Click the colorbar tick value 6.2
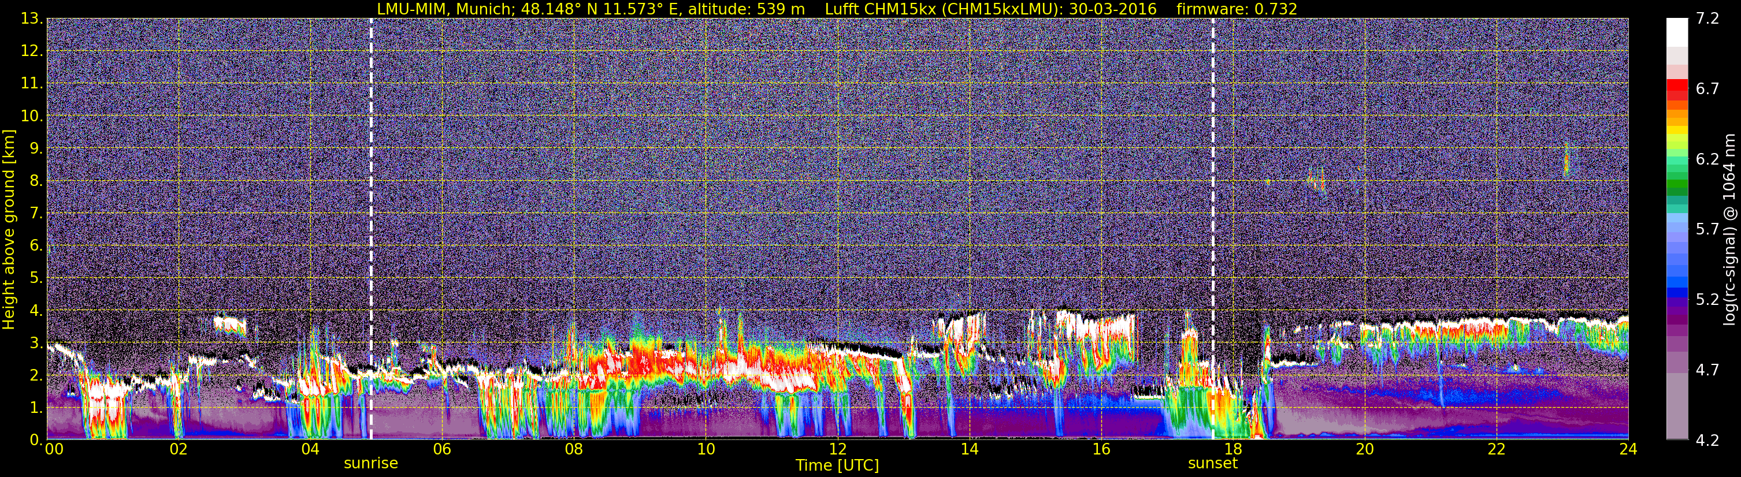The width and height of the screenshot is (1741, 477). pyautogui.click(x=1707, y=159)
